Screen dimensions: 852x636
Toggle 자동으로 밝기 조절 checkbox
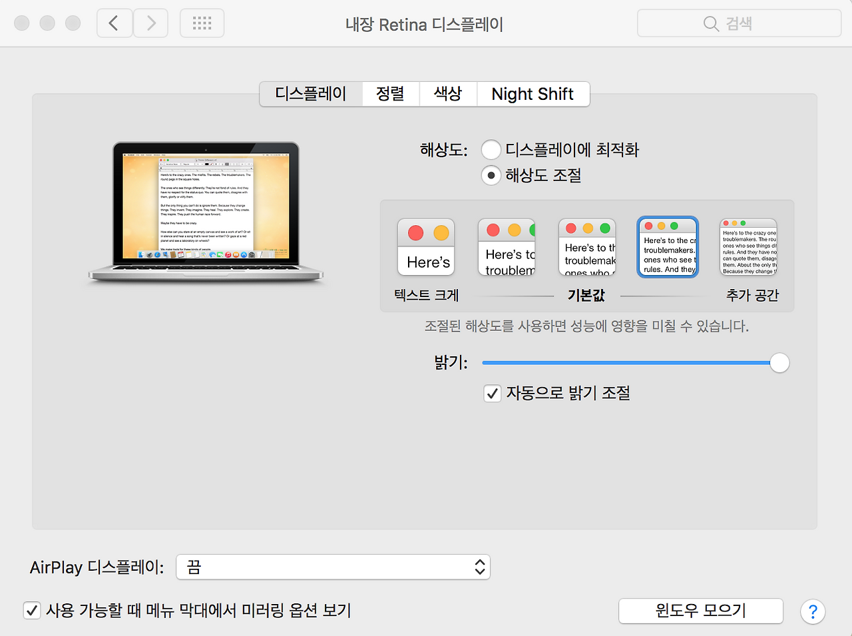click(492, 394)
